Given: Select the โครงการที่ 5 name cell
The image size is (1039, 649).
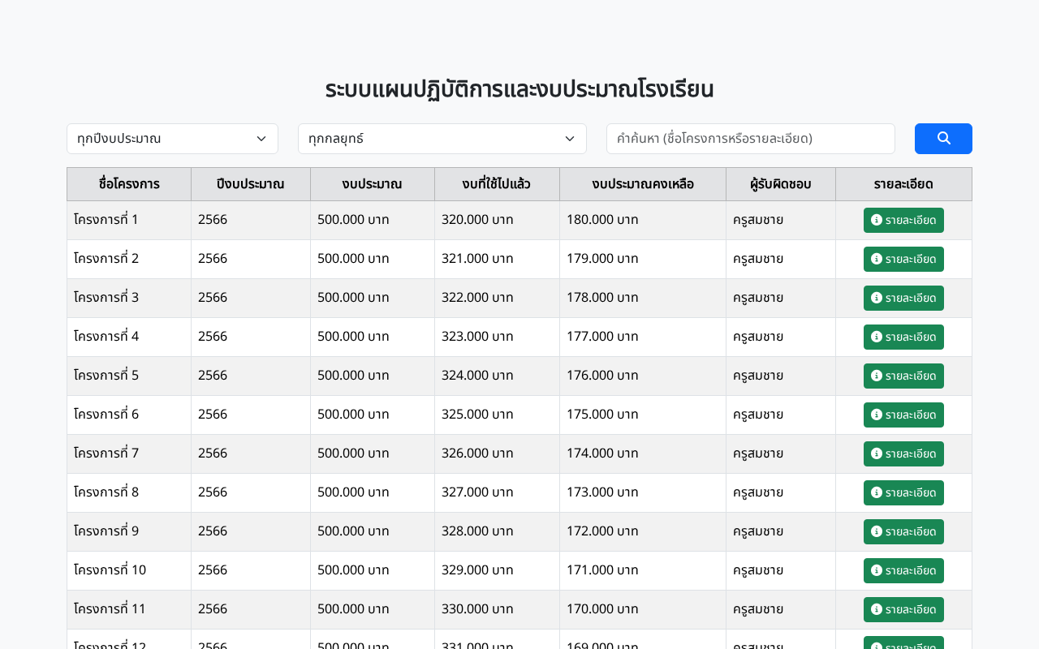Looking at the screenshot, I should click(x=129, y=376).
